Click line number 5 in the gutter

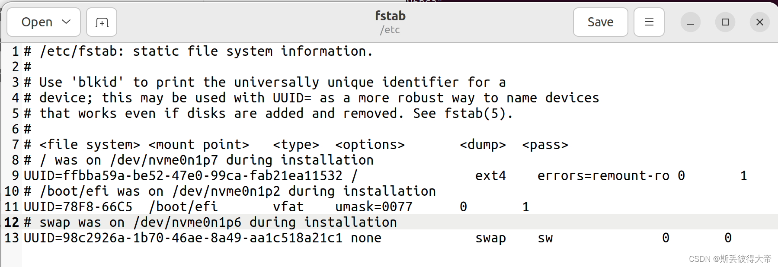[15, 113]
